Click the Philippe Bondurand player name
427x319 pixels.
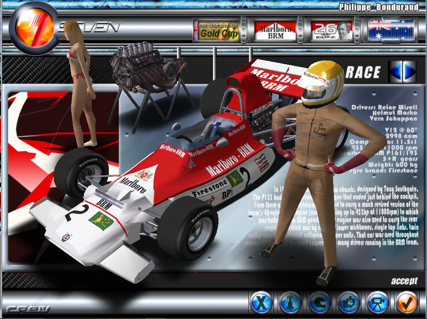tap(378, 7)
